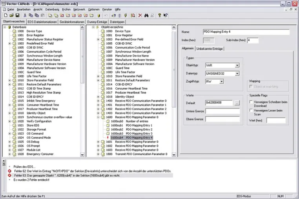This screenshot has width=299, height=199.
Task: Open the Datentyp UNSIGNED32 dropdown
Action: 237,74
